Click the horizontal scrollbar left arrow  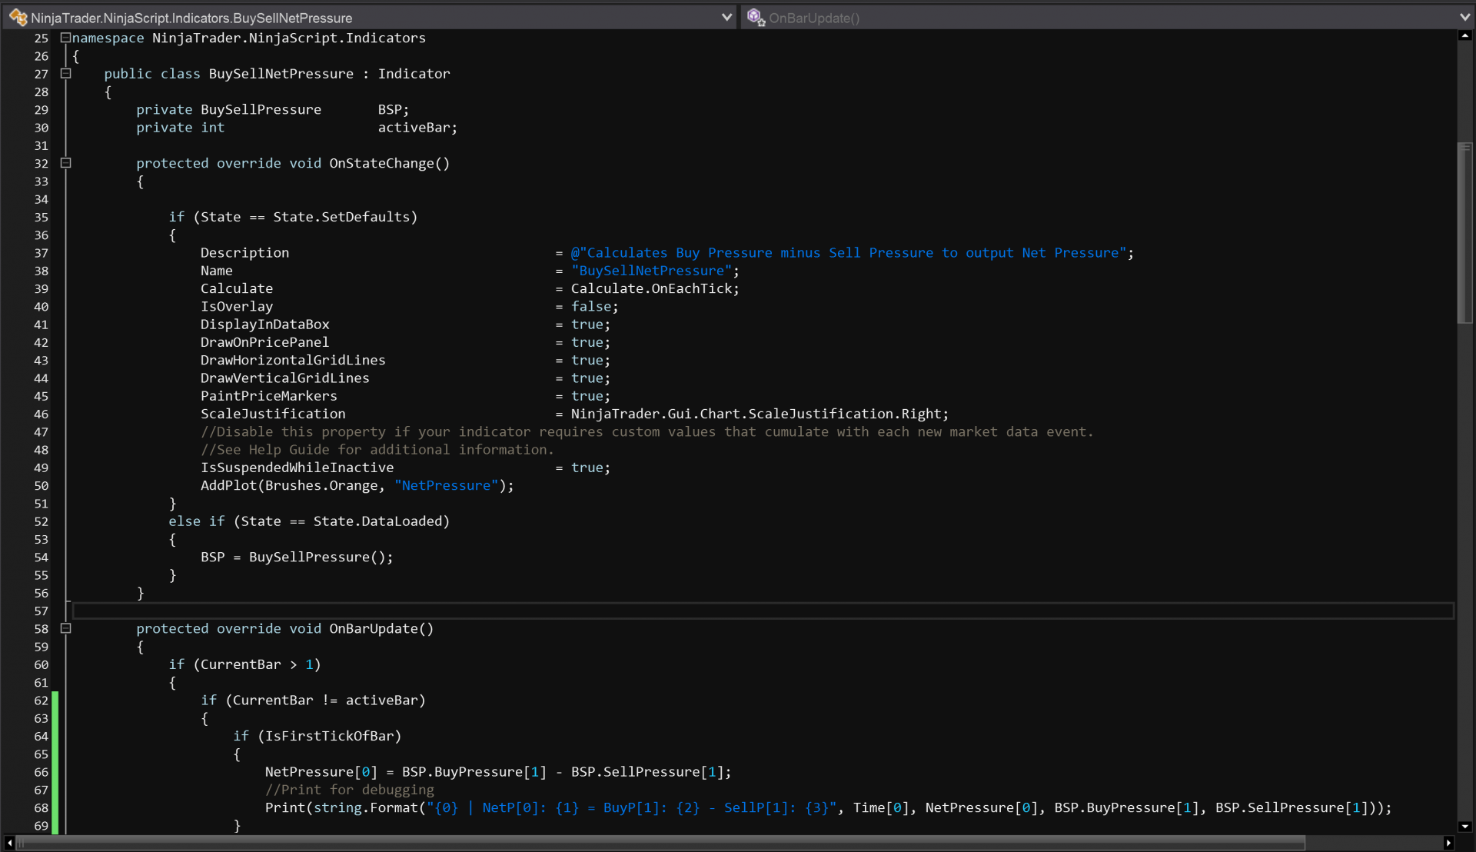9,844
